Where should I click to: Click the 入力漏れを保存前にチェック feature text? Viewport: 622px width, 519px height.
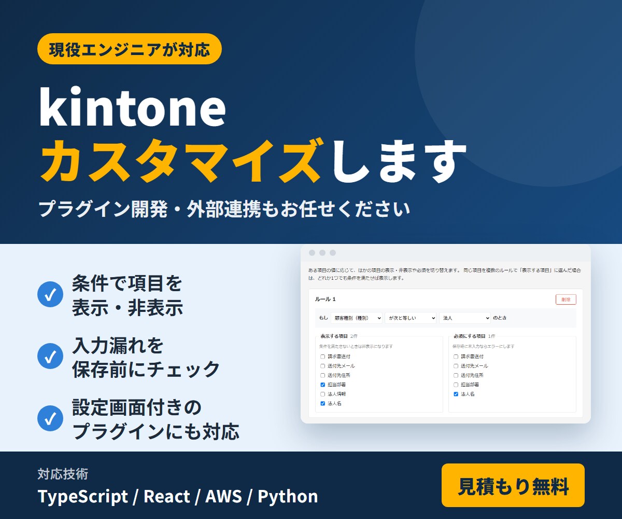click(146, 357)
